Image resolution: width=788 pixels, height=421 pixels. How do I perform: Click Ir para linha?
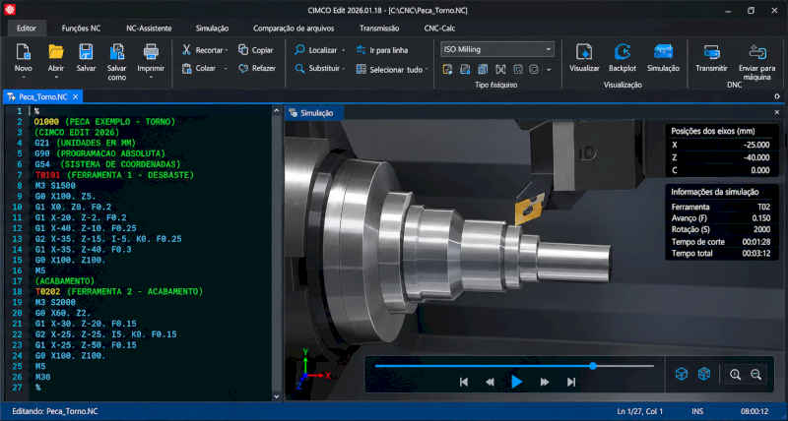(x=382, y=50)
